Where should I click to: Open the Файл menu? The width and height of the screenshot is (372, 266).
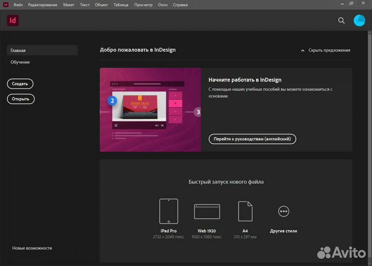[x=18, y=5]
